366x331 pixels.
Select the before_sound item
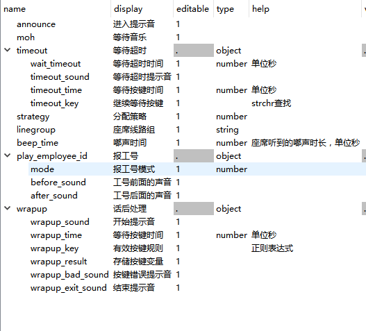point(58,183)
